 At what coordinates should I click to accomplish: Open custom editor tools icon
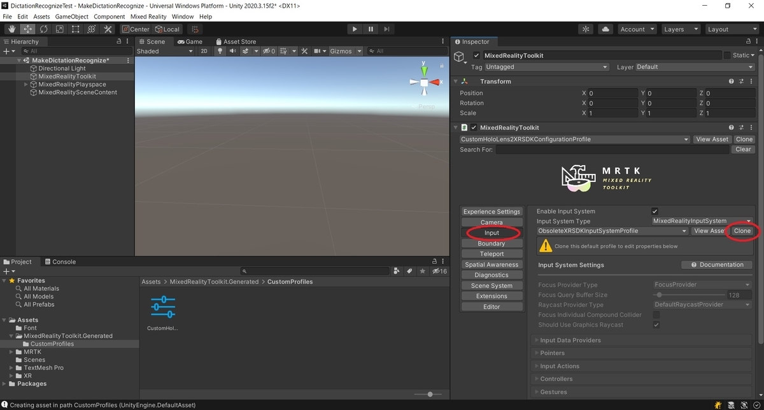coord(108,29)
